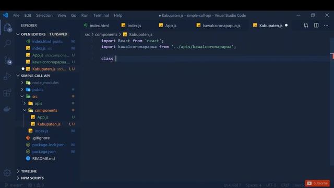334x188 pixels.
Task: Select the Kabupaten.js editor tab
Action: pyautogui.click(x=268, y=26)
